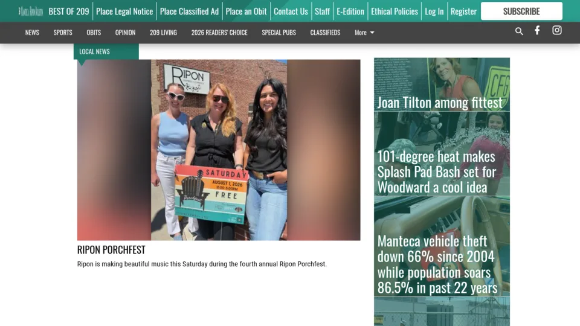The height and width of the screenshot is (326, 580).
Task: Visit the Facebook page icon
Action: 537,30
